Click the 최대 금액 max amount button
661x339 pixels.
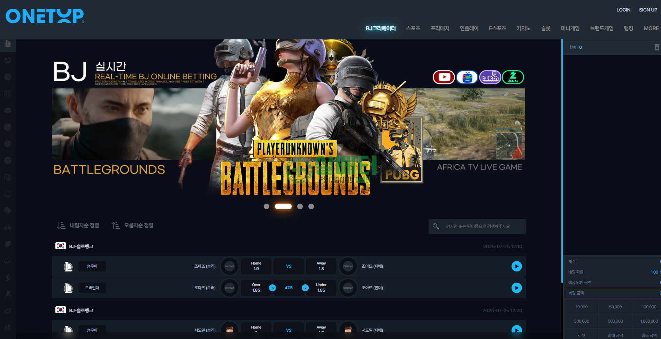(615, 335)
